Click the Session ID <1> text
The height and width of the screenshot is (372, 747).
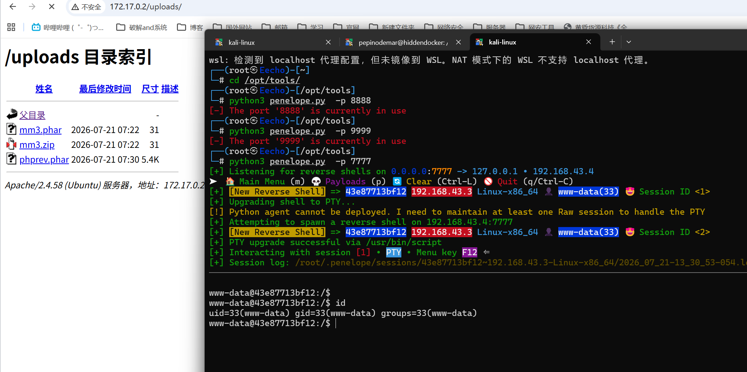click(x=674, y=192)
